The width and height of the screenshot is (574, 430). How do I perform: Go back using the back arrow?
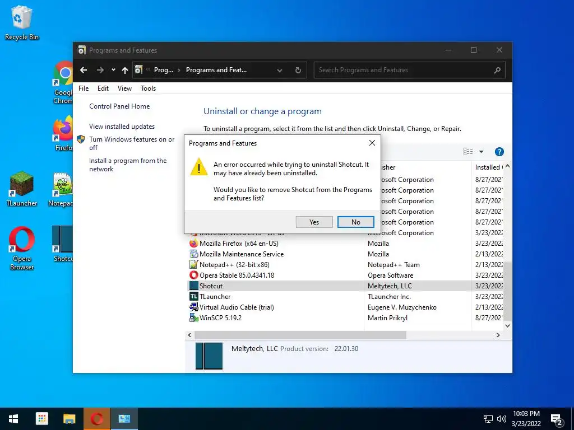coord(84,70)
